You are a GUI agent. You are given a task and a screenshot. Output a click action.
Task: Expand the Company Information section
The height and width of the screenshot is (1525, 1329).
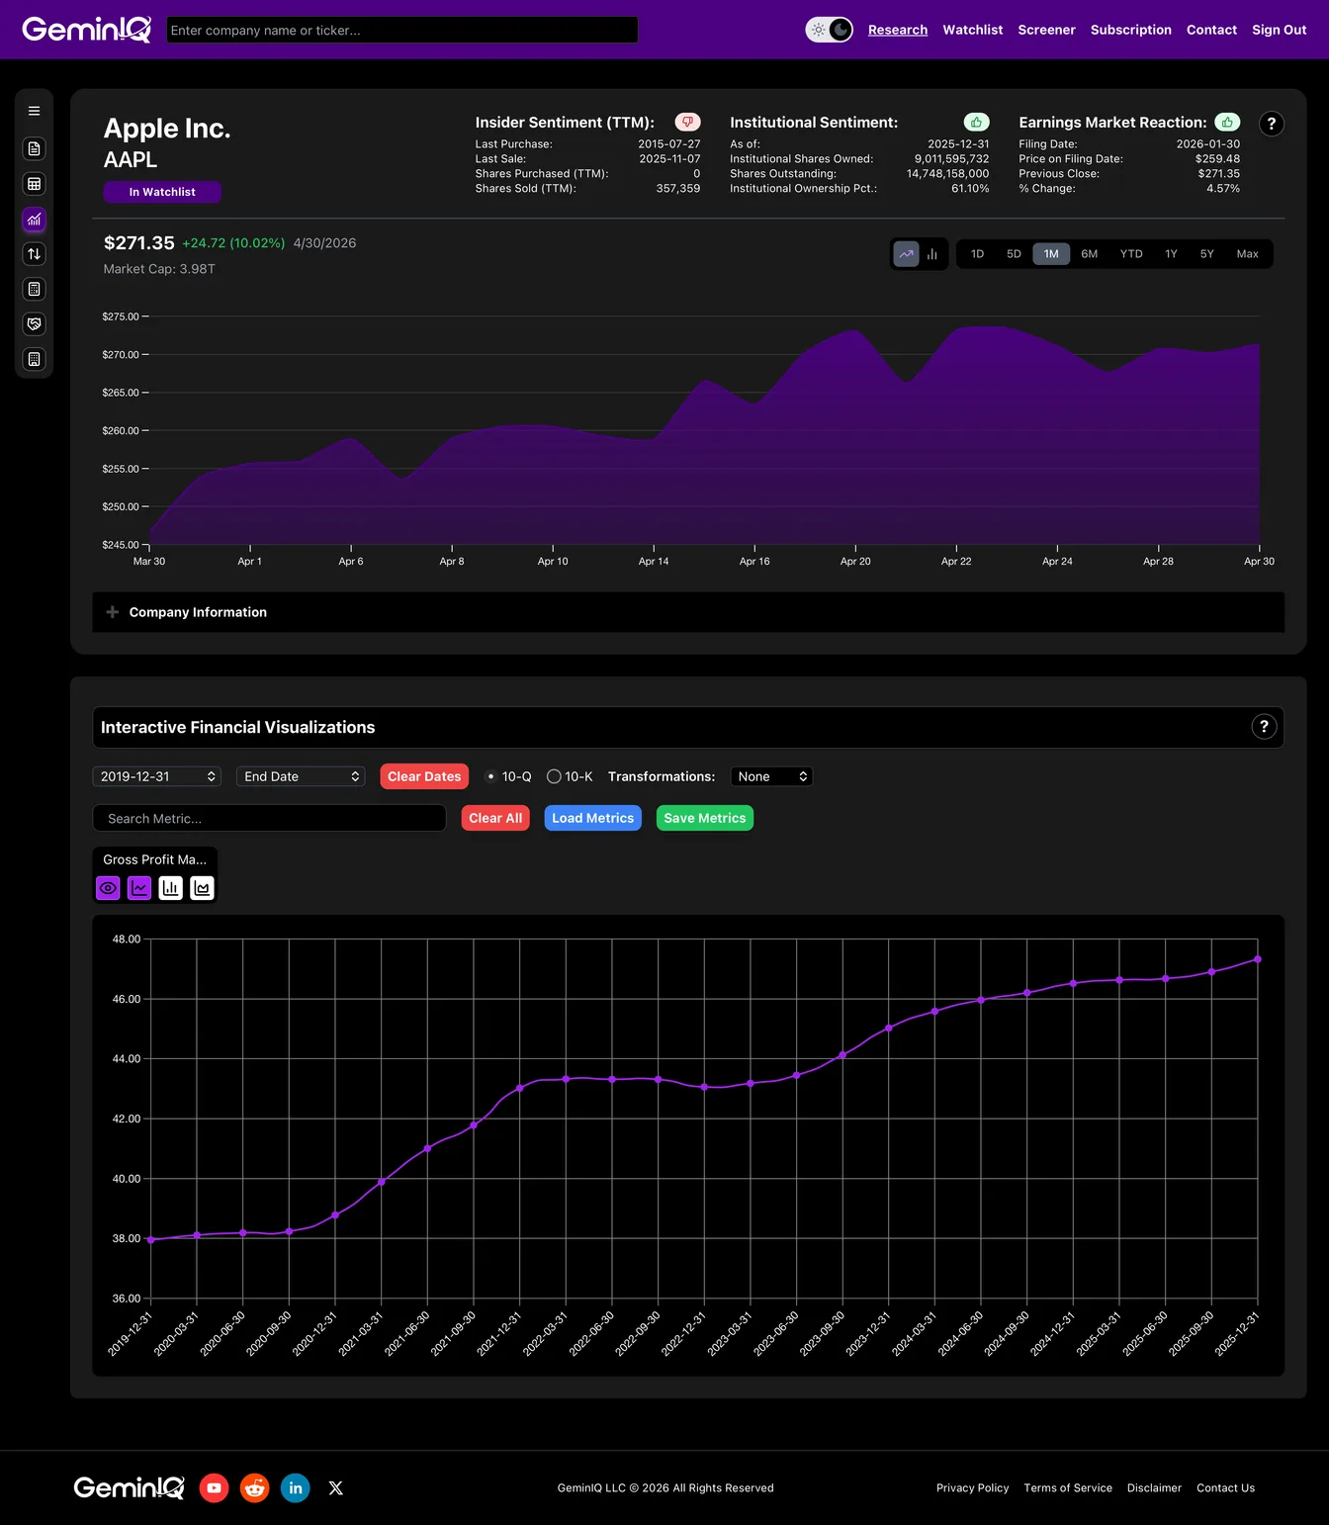point(688,612)
